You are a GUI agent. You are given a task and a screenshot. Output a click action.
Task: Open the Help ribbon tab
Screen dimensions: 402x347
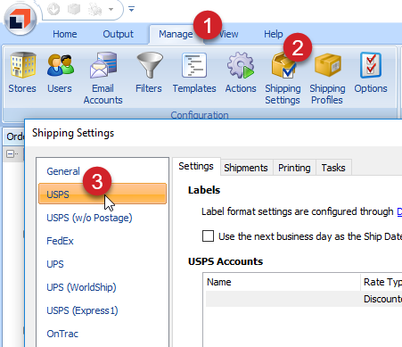coord(274,34)
